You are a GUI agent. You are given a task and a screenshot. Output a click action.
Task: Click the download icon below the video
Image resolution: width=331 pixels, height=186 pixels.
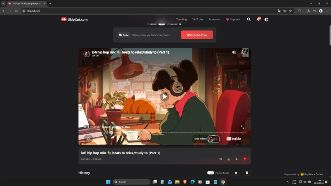click(x=229, y=159)
